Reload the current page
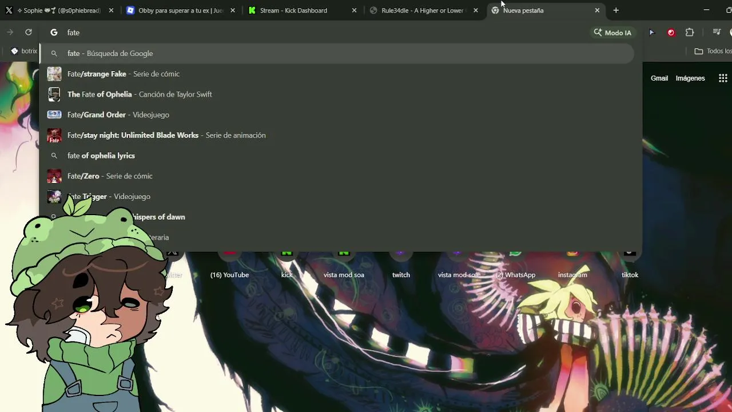Screen dimensions: 732x412 pyautogui.click(x=28, y=33)
